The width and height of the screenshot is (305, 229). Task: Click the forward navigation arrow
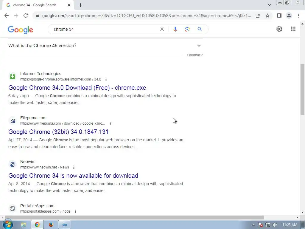(16, 16)
